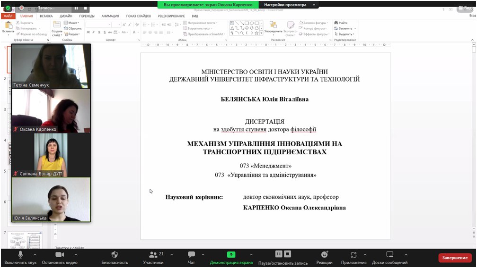This screenshot has height=268, width=477.
Task: Switch to the АНИМАЦИЯ ribbon tab
Action: coord(110,16)
